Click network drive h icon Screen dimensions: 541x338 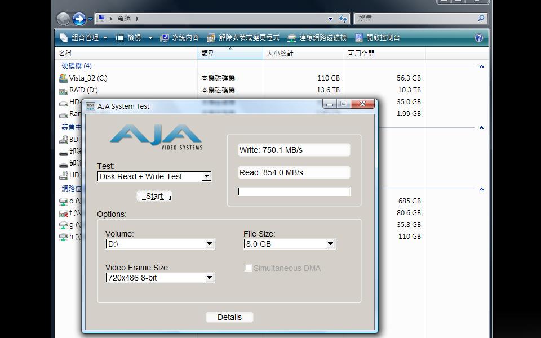coord(64,237)
